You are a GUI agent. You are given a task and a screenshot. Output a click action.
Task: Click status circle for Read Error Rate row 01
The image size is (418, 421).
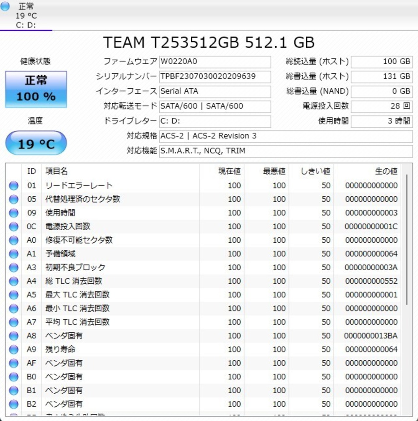point(14,186)
